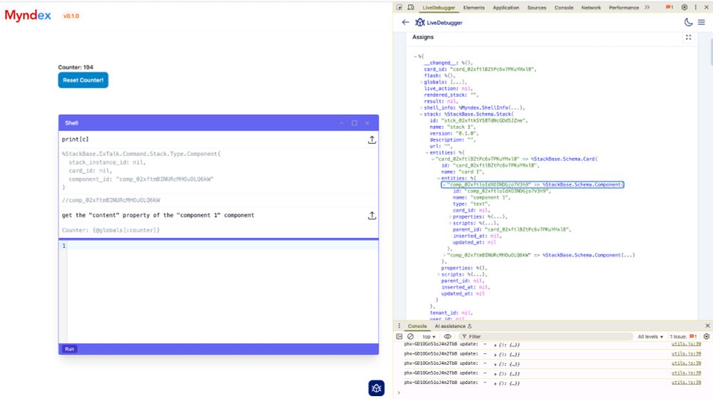Switch to the Elements tab
The height and width of the screenshot is (399, 713).
tap(474, 8)
